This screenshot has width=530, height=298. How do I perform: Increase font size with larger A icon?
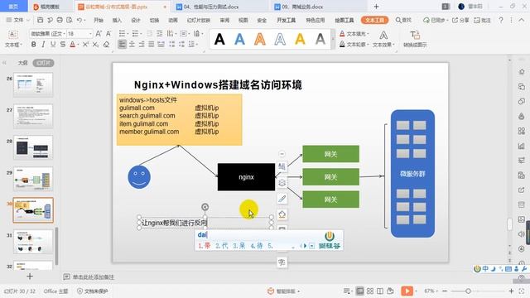(x=99, y=33)
